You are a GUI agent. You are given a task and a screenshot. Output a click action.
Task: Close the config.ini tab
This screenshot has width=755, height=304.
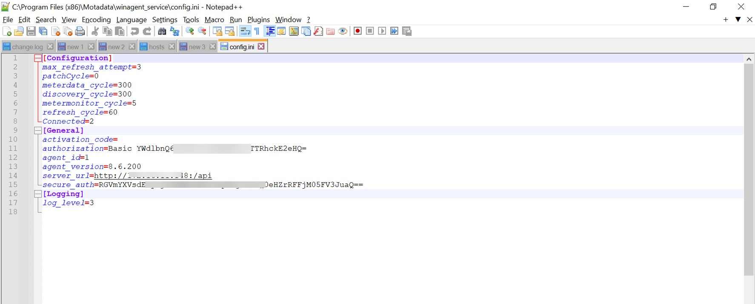tap(261, 46)
